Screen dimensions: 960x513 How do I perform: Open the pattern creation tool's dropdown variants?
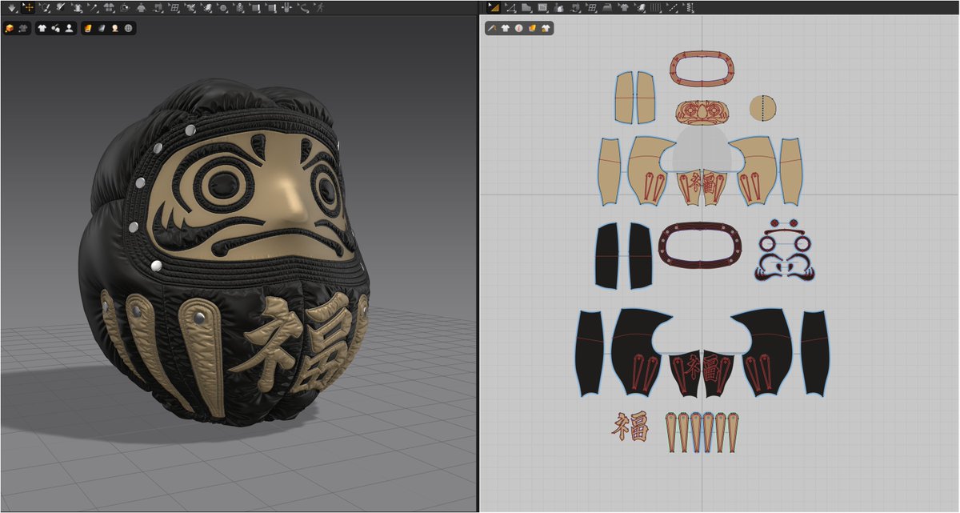tap(532, 14)
